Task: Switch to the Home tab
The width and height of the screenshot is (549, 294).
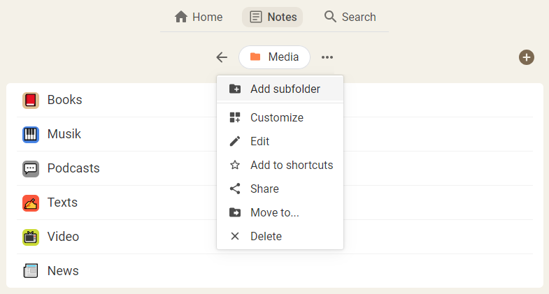Action: click(x=199, y=17)
